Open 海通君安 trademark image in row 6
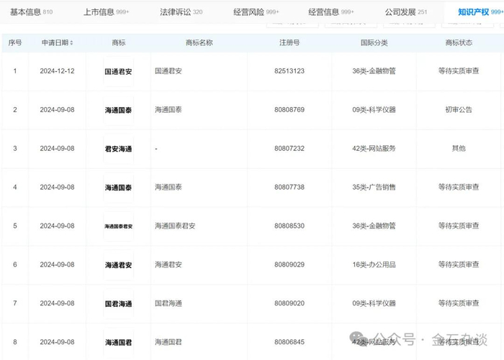 pyautogui.click(x=118, y=265)
